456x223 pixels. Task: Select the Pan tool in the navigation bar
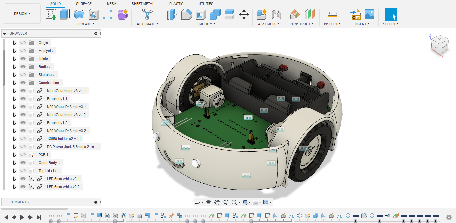point(217,202)
